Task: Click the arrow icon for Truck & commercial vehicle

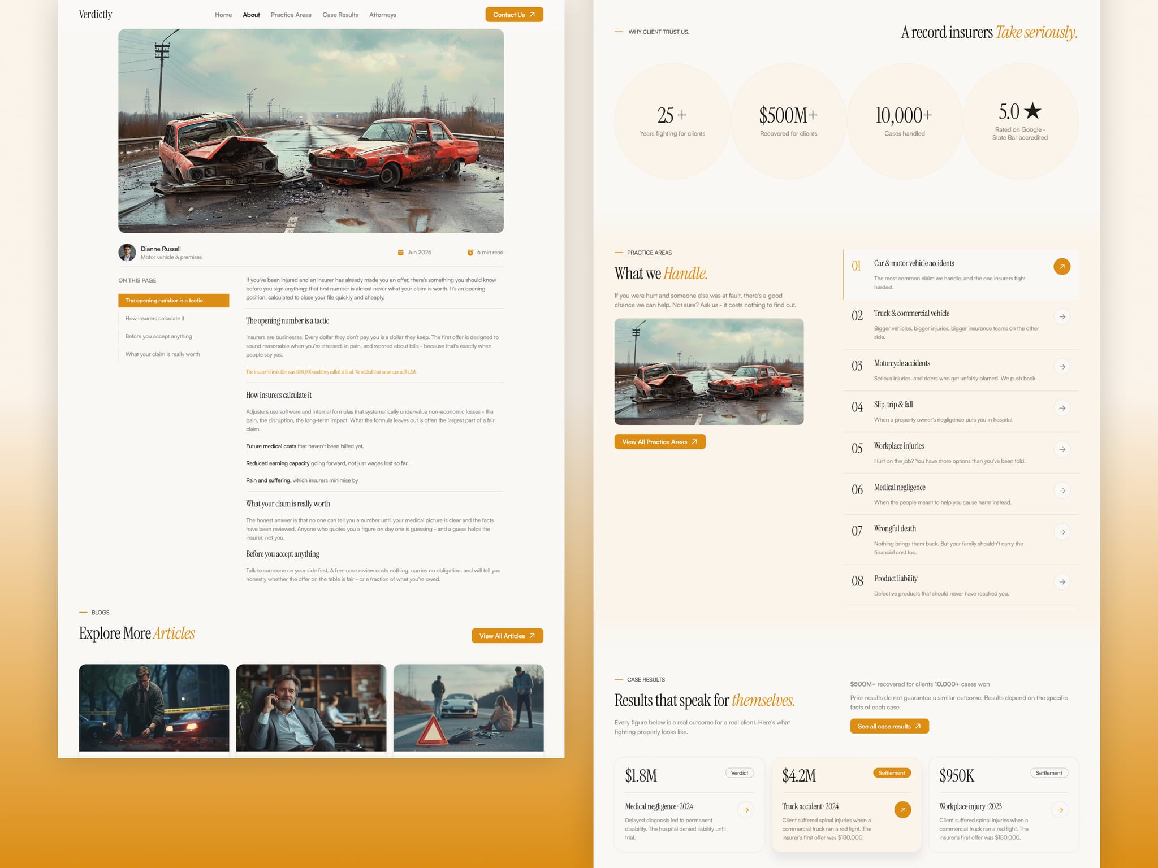Action: pos(1062,316)
